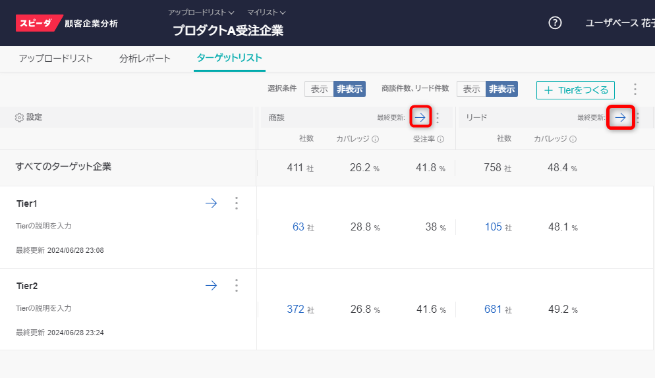Switch to the アップロードリスト tab
The height and width of the screenshot is (378, 655).
[x=56, y=59]
